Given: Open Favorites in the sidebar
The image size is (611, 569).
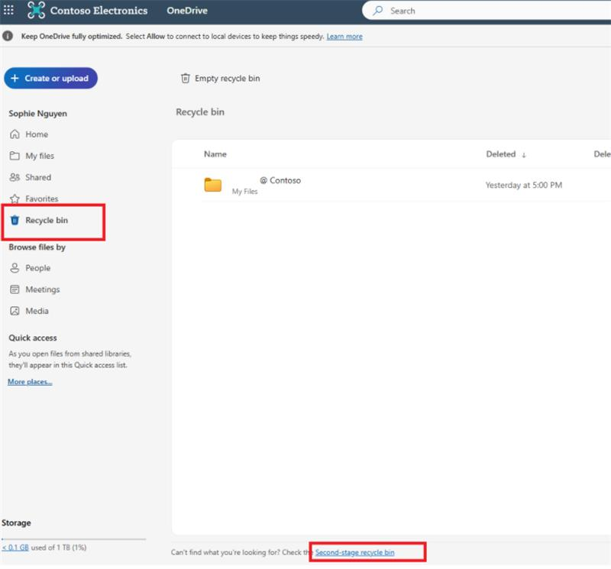Looking at the screenshot, I should coord(42,199).
